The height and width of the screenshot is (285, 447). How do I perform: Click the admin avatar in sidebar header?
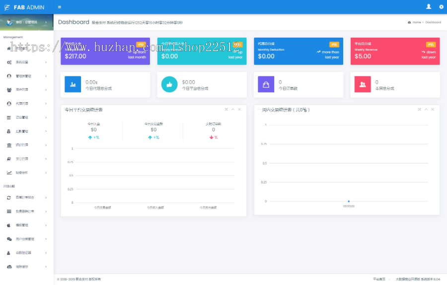click(x=9, y=22)
